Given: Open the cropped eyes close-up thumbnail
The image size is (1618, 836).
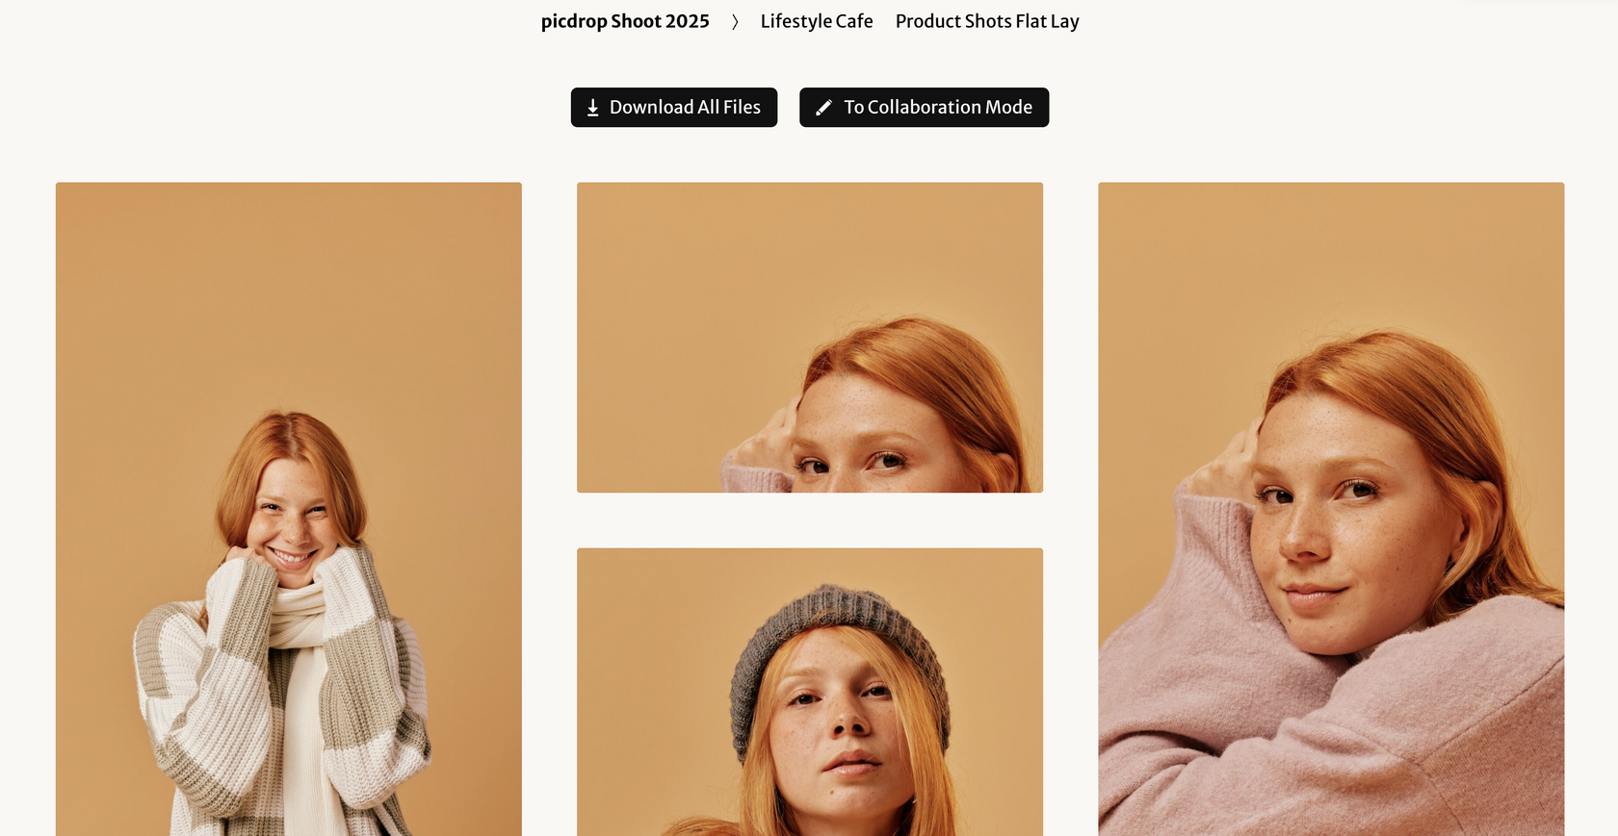Looking at the screenshot, I should [810, 338].
